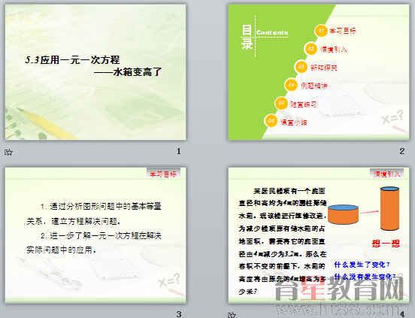Click the red 学习目标 tag on slide 3
This screenshot has width=415, height=318.
(x=163, y=174)
